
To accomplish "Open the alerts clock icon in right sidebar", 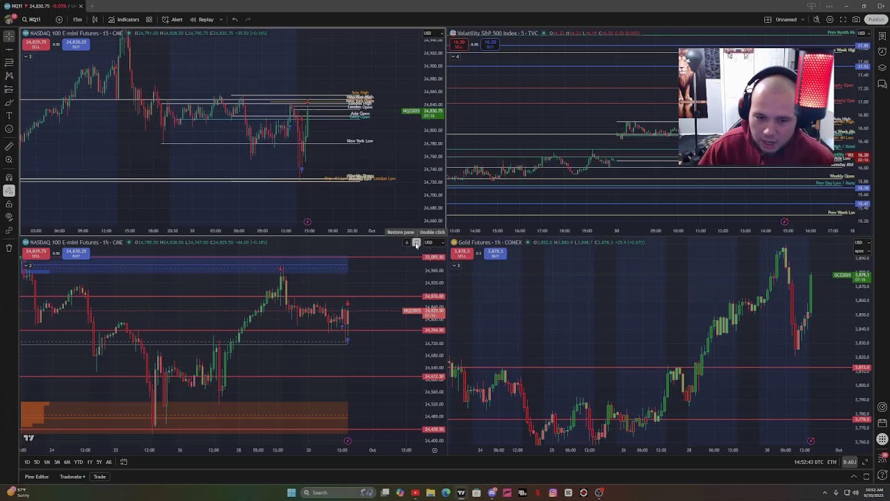I will click(x=882, y=52).
